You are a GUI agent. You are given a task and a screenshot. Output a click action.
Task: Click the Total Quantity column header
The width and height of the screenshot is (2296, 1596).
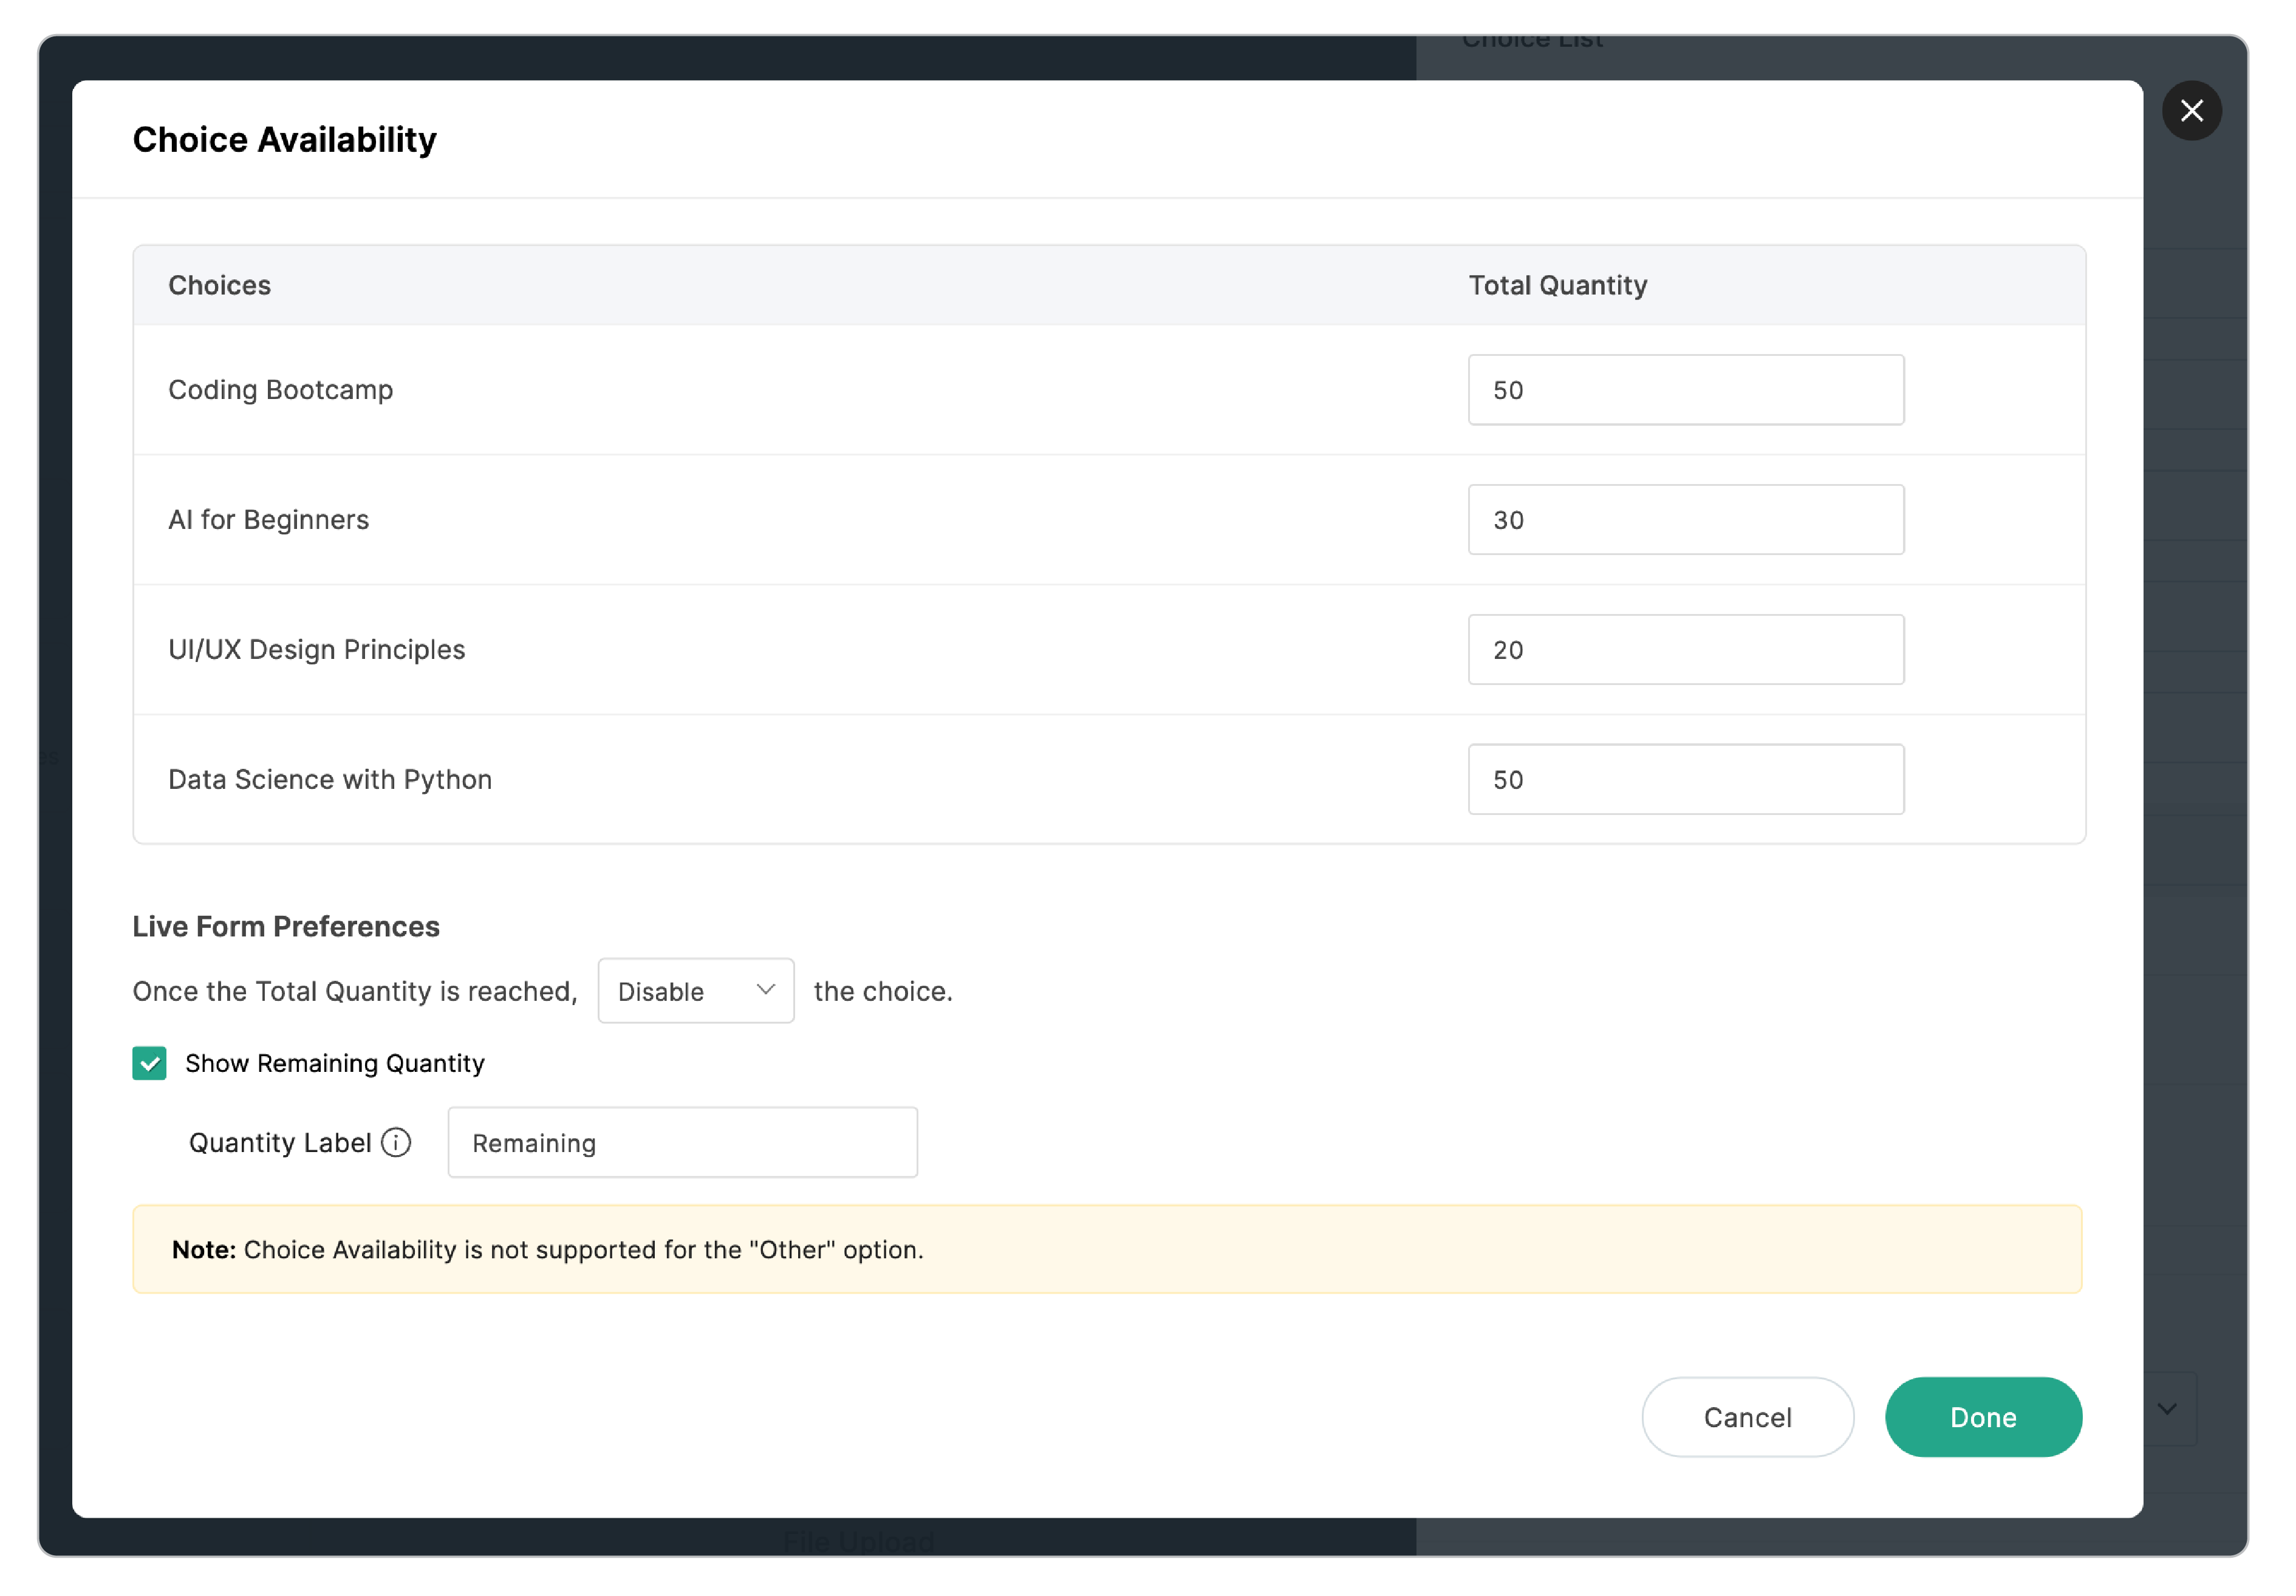pyautogui.click(x=1556, y=285)
